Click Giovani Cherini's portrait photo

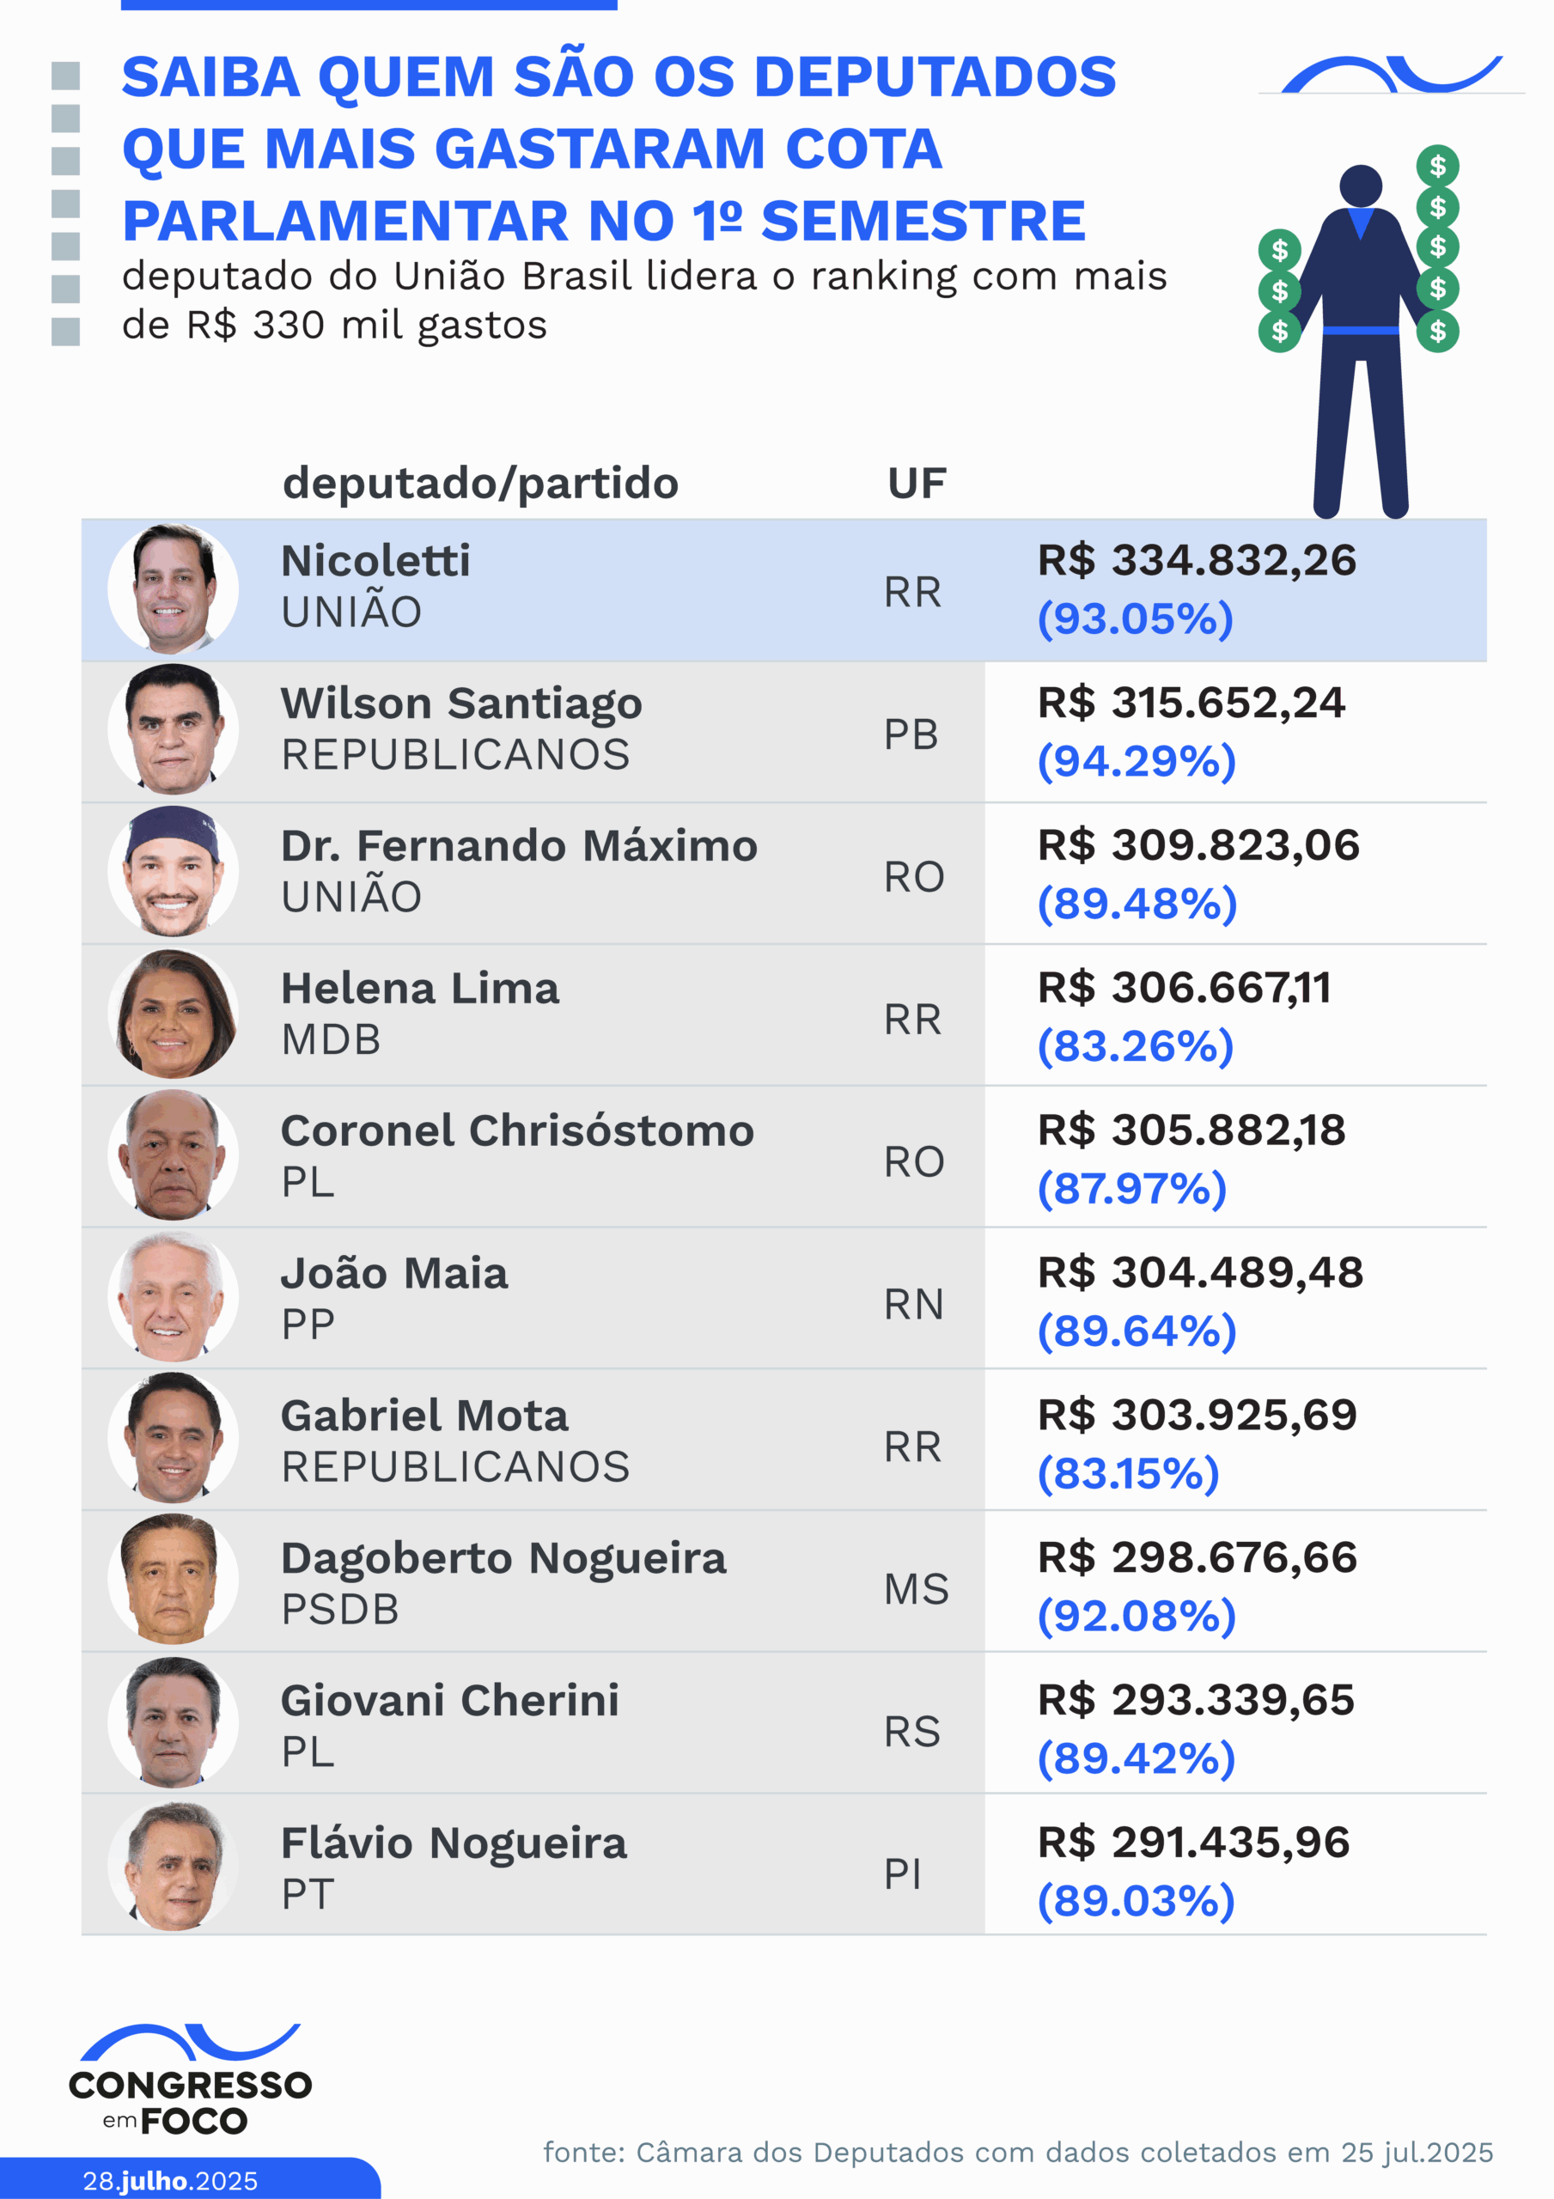pyautogui.click(x=174, y=1724)
